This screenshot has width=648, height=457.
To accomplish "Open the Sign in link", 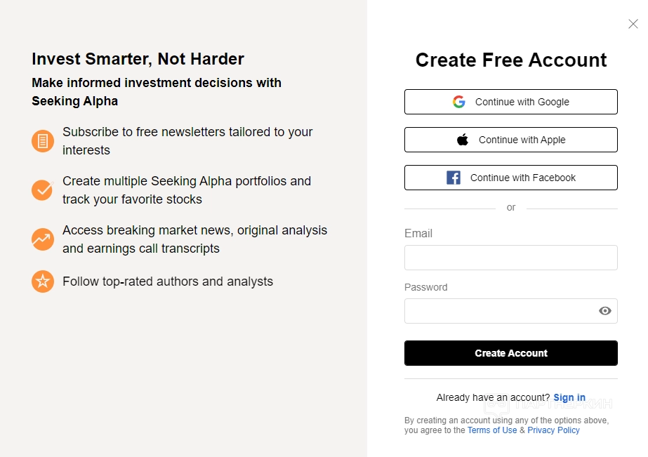I will [x=569, y=397].
